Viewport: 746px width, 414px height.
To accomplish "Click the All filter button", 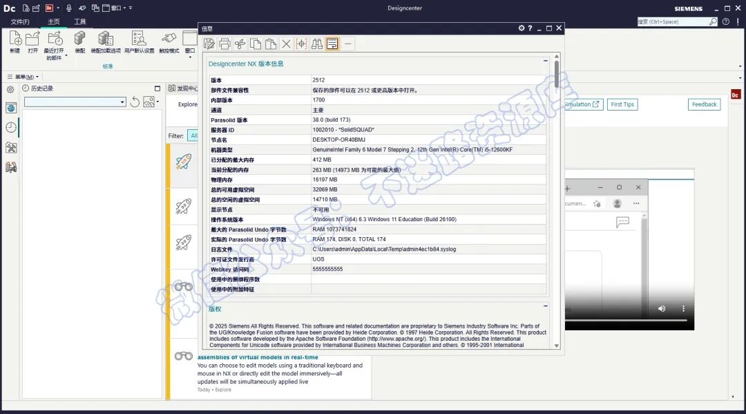I will (x=193, y=135).
